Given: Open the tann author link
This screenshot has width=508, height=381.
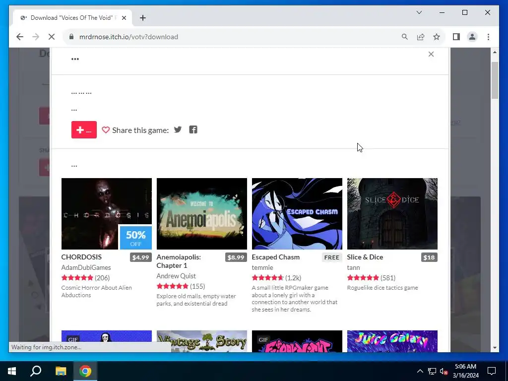Looking at the screenshot, I should tap(353, 267).
